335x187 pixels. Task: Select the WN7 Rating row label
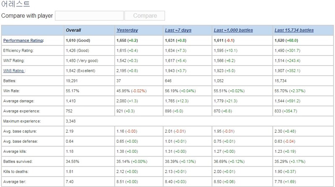tap(14, 61)
